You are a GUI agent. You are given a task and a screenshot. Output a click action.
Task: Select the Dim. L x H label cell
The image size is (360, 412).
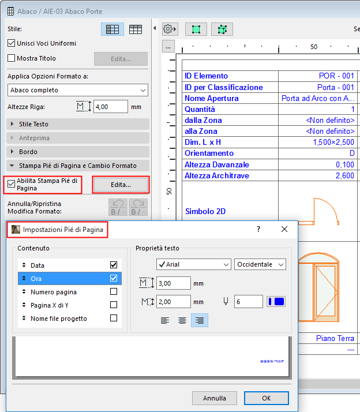(230, 142)
